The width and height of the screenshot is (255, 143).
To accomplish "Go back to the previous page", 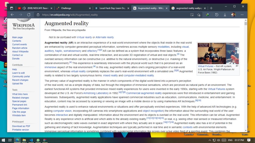I will point(12,15).
